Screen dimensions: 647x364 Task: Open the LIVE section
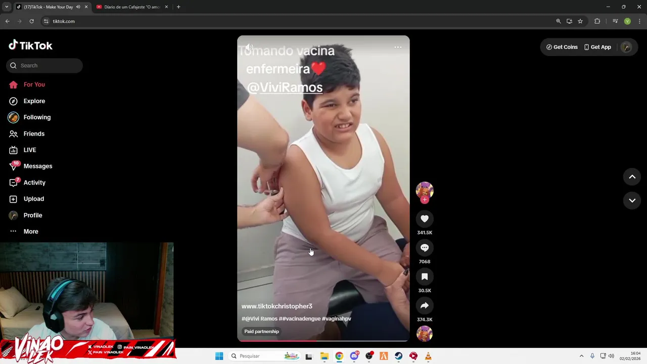[x=22, y=150]
